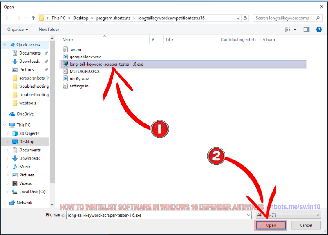Select This PC in the address path
Screen dimensions: 328x235
pos(59,18)
